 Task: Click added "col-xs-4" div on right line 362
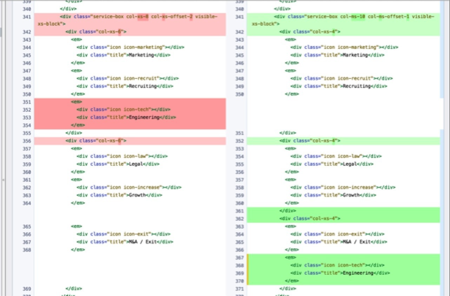pyautogui.click(x=310, y=218)
